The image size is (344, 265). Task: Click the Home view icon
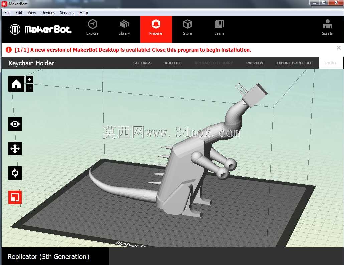pyautogui.click(x=16, y=84)
